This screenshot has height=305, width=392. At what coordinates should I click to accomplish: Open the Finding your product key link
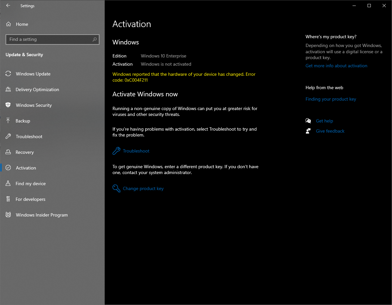click(331, 99)
